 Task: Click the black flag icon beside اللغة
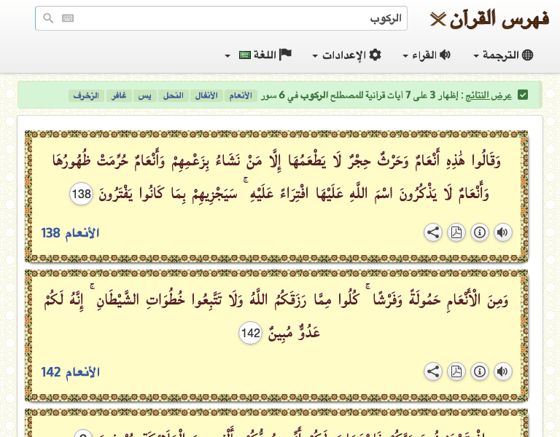[285, 55]
